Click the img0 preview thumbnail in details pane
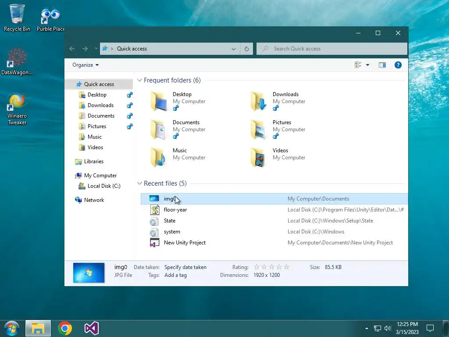Viewport: 449px width, 337px height. [89, 273]
